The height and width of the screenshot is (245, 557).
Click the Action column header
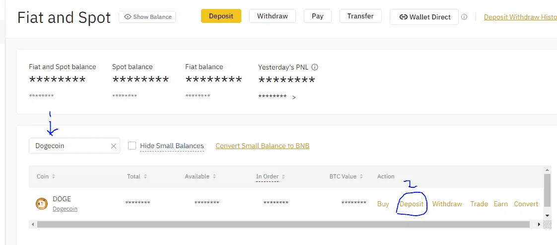[386, 176]
